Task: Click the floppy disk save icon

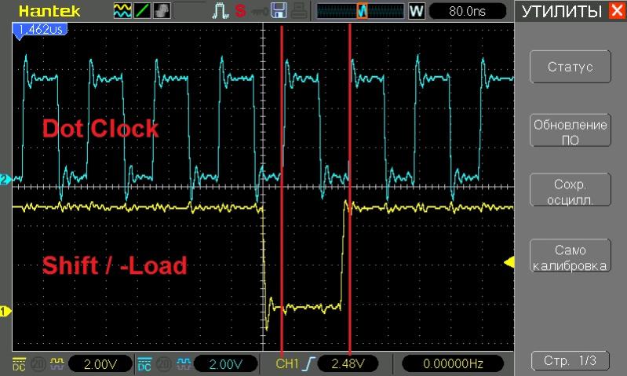Action: (x=279, y=11)
